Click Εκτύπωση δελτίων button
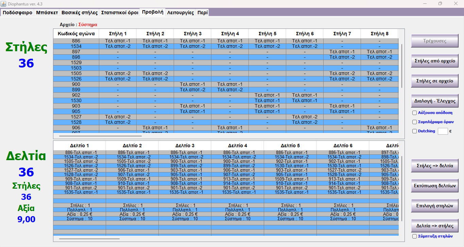This screenshot has height=247, width=464. pyautogui.click(x=435, y=186)
